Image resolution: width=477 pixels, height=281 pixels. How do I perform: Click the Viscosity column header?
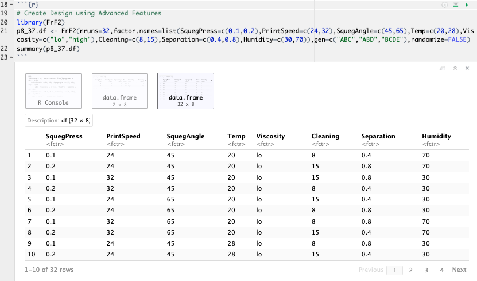point(270,136)
